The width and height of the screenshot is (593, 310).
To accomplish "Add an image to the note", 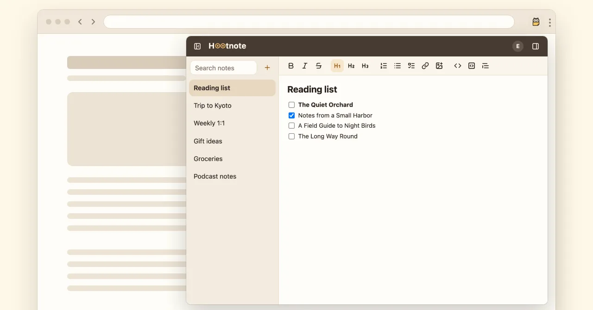I will [x=439, y=66].
